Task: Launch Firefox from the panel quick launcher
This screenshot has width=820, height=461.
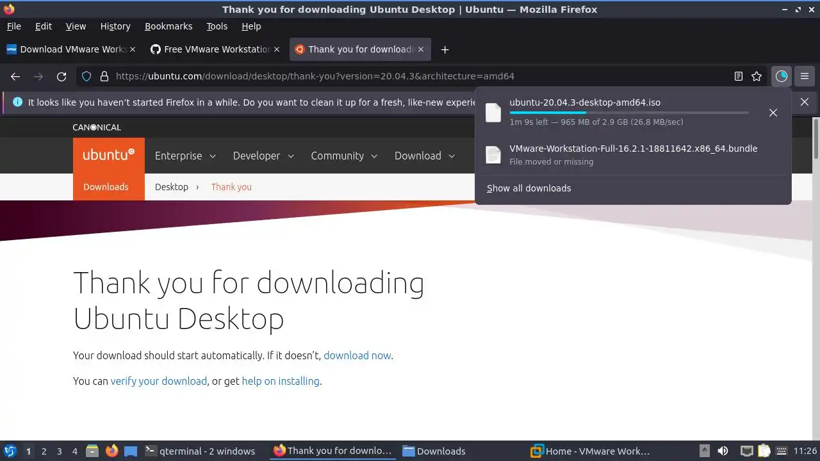Action: [x=111, y=451]
